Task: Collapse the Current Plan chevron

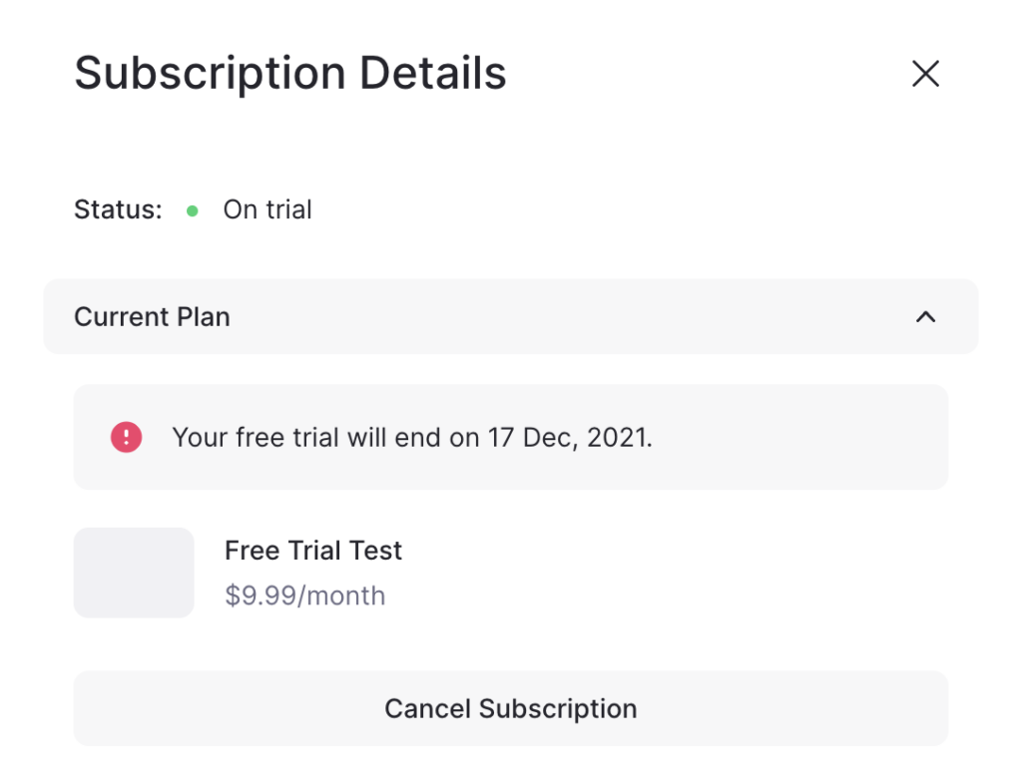Action: pos(925,317)
